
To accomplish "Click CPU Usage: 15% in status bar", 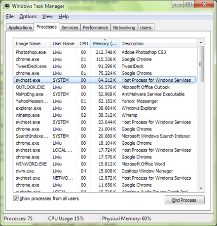I will click(x=66, y=219).
